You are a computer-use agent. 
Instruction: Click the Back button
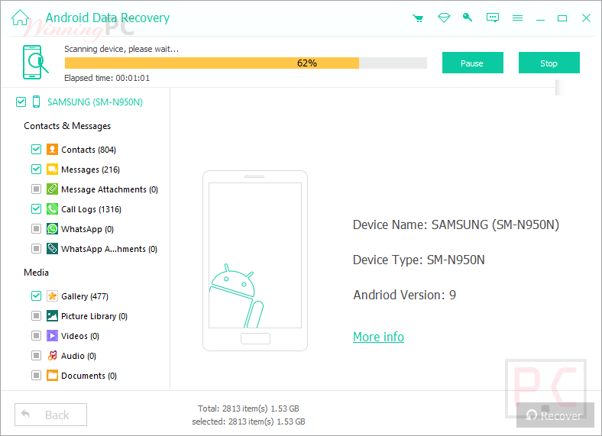(x=50, y=415)
